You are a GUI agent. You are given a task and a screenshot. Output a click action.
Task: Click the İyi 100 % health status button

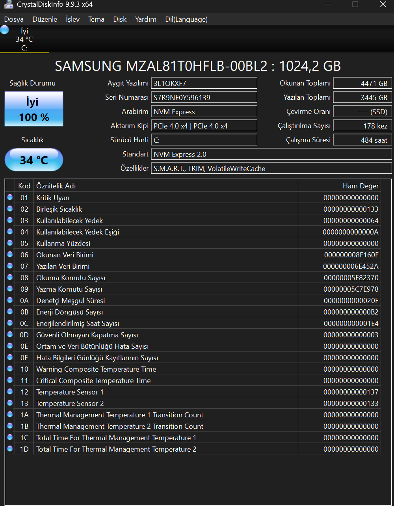[34, 109]
